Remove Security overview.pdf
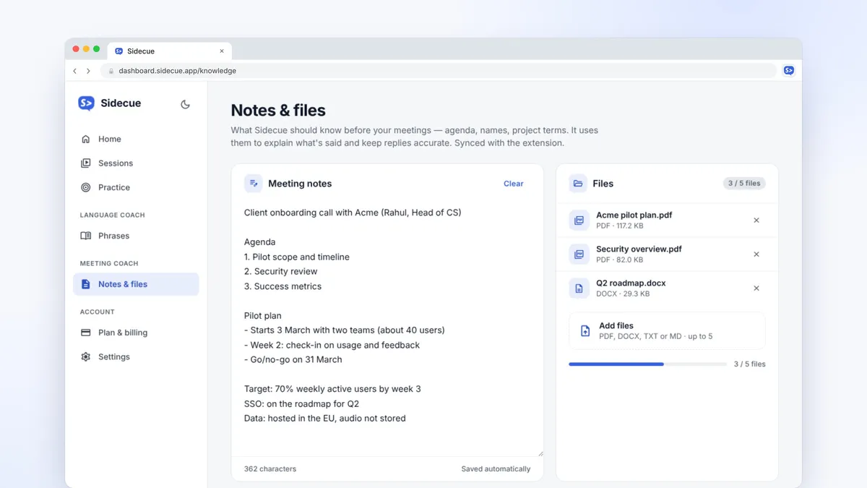This screenshot has height=488, width=867. [x=756, y=254]
